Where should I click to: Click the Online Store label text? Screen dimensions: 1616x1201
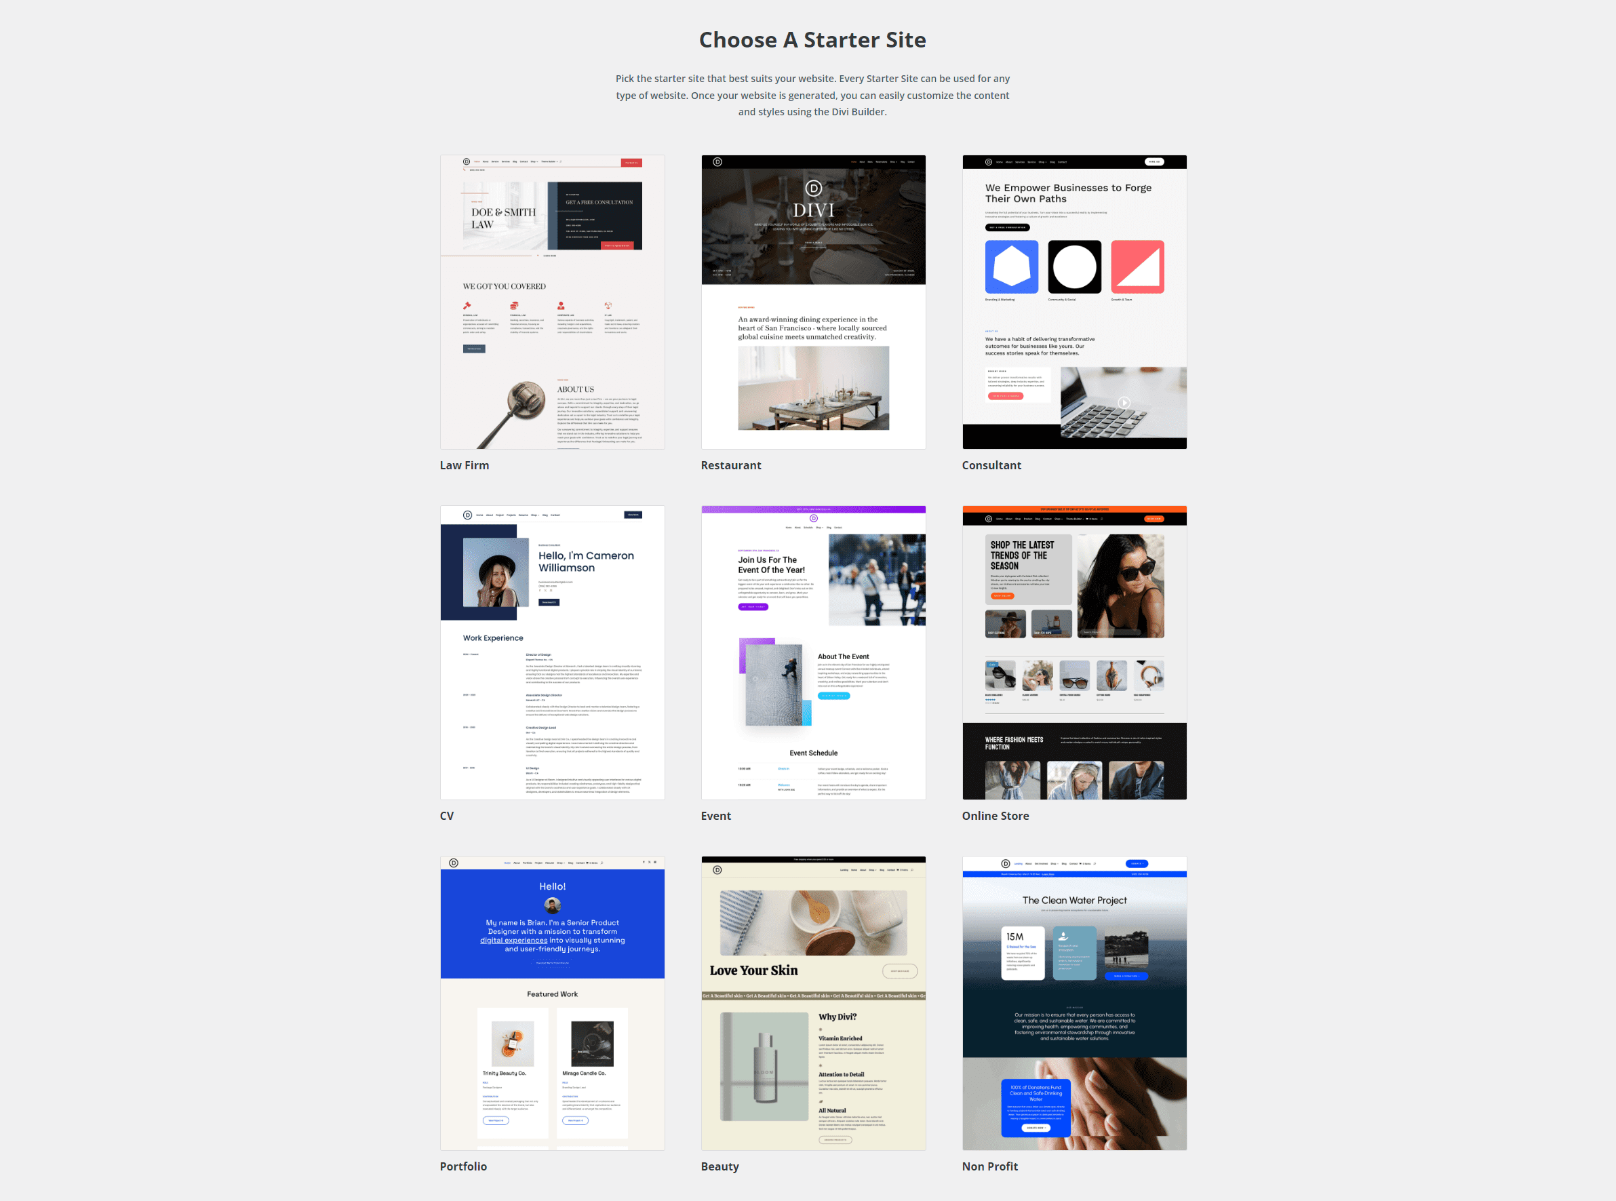996,815
